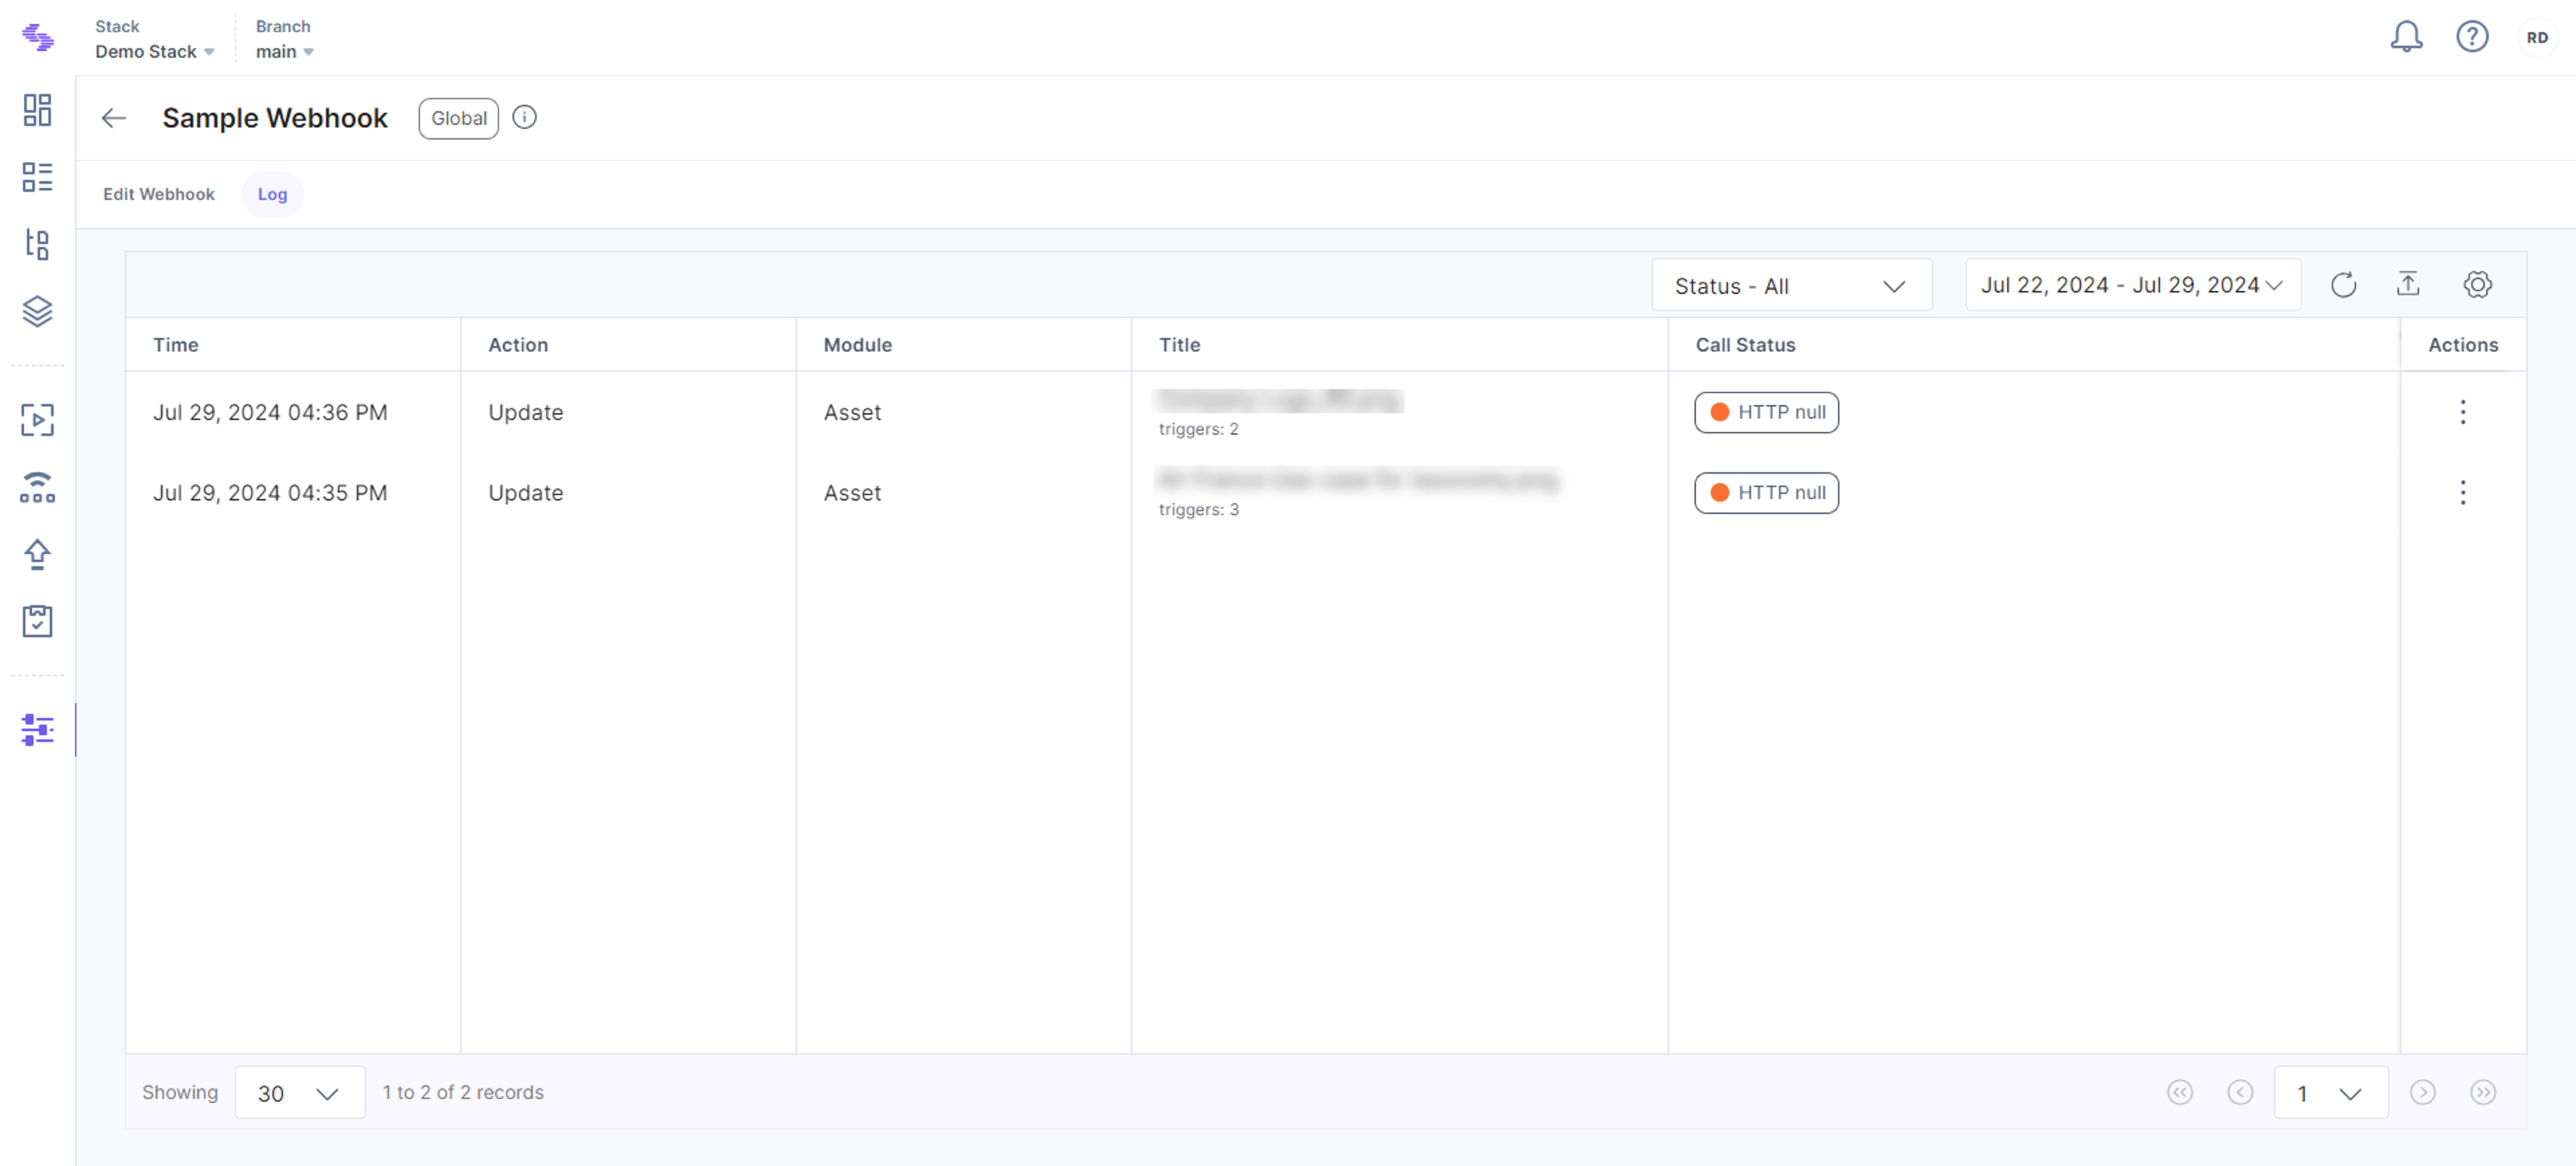The height and width of the screenshot is (1166, 2576).
Task: Click Update in the 04:36 PM row
Action: pyautogui.click(x=526, y=412)
